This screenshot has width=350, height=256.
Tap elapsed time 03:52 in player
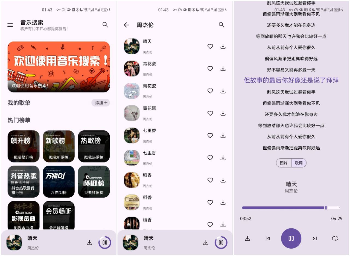click(x=246, y=218)
